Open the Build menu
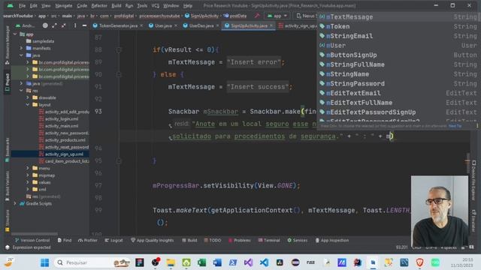Image resolution: width=481 pixels, height=270 pixels. click(116, 5)
